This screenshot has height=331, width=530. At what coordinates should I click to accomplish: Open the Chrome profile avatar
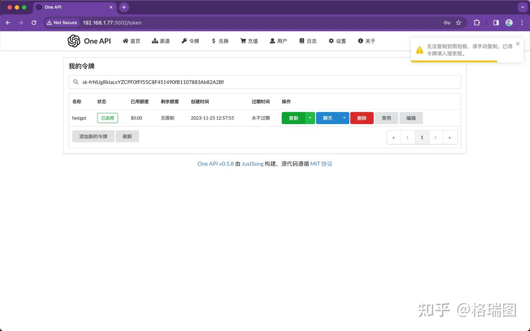(x=509, y=23)
